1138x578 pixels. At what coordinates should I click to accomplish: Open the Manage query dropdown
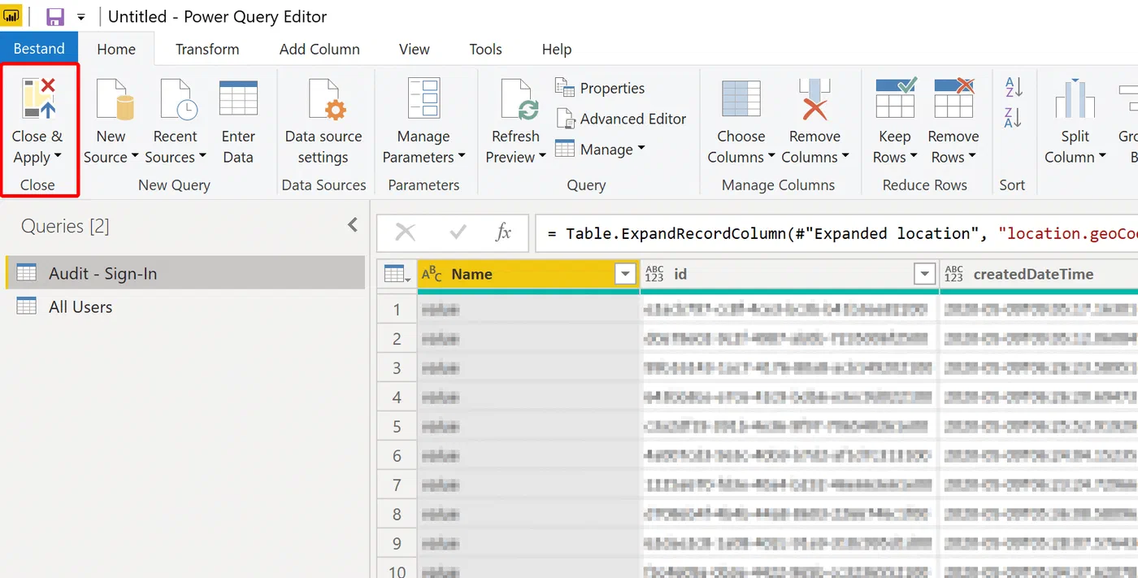pos(600,150)
